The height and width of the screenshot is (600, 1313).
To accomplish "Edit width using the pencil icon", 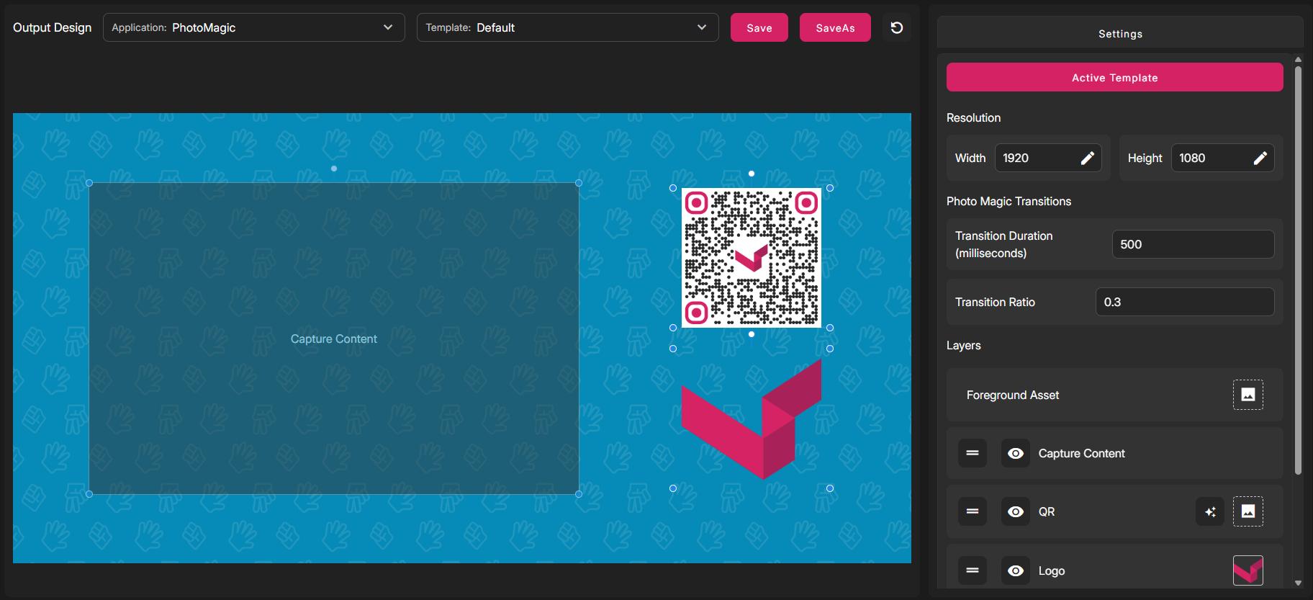I will tap(1087, 158).
